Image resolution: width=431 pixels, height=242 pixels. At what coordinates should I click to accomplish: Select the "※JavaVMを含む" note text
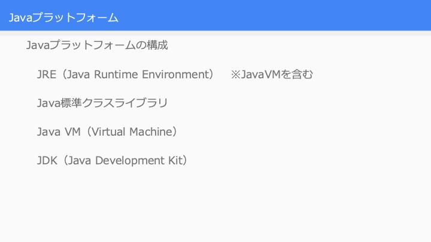[x=272, y=74]
